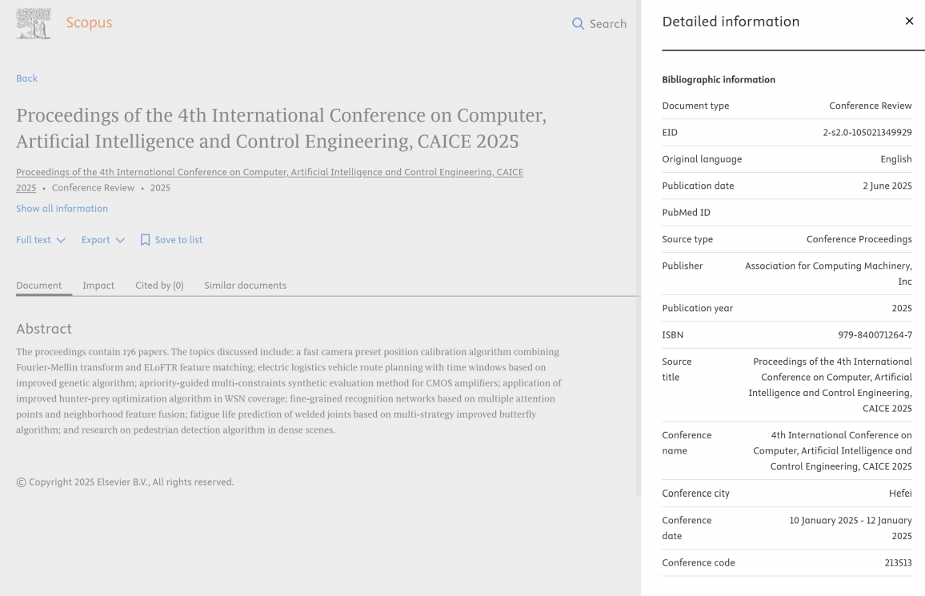
Task: Click the bookmark icon for Save to list
Action: pos(145,240)
